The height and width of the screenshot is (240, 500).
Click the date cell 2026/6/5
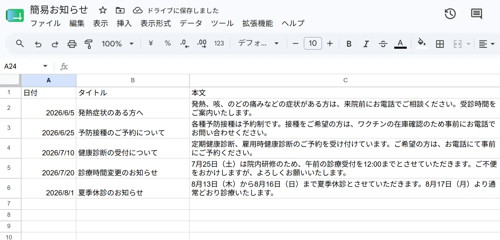point(49,108)
